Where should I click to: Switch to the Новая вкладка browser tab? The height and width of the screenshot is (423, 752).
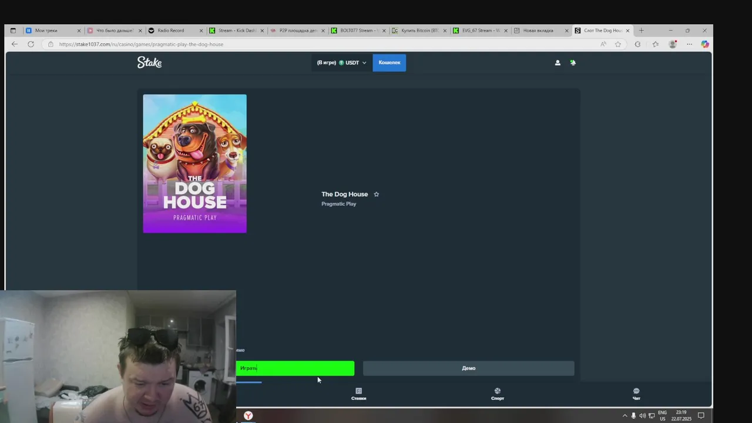point(541,31)
